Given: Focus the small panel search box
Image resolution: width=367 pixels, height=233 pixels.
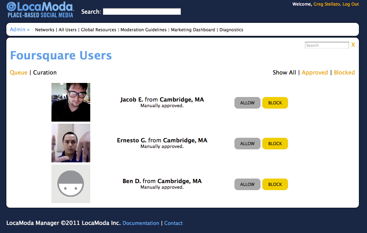Looking at the screenshot, I should [326, 45].
